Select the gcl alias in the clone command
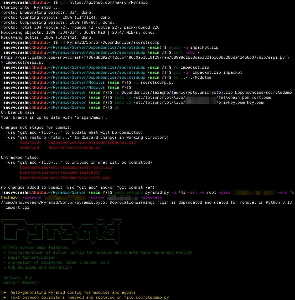 click(63, 3)
